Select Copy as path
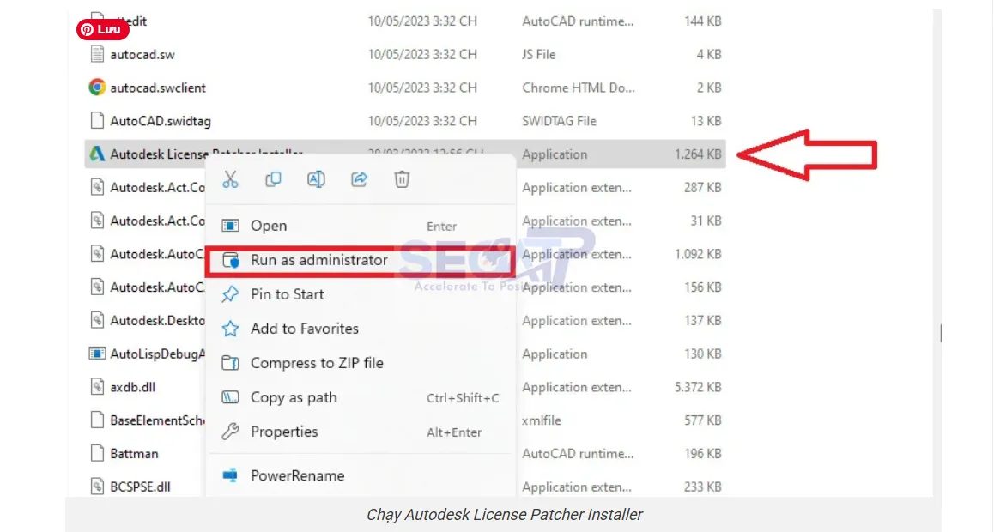The height and width of the screenshot is (532, 994). click(361, 398)
